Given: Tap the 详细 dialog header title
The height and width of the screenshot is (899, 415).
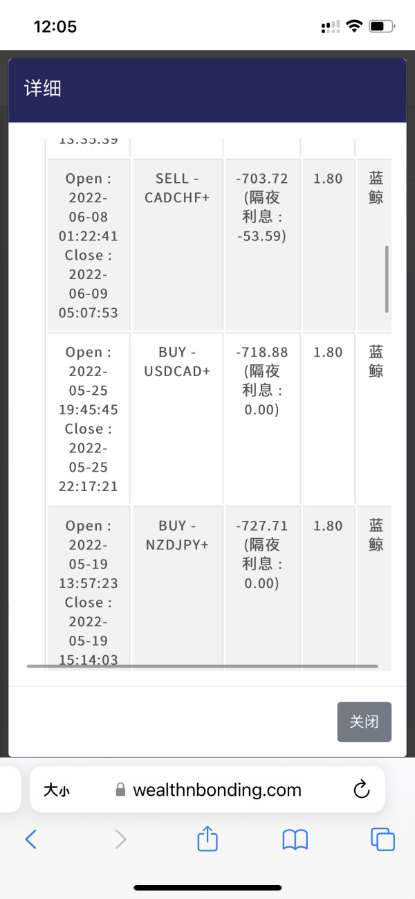Looking at the screenshot, I should click(x=43, y=89).
